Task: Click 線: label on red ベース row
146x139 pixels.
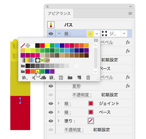Action: pyautogui.click(x=68, y=112)
